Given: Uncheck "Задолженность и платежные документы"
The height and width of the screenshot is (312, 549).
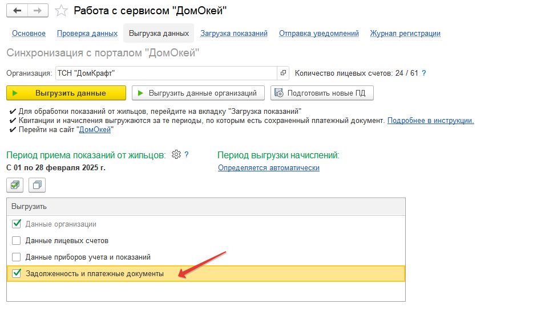Looking at the screenshot, I should coord(17,273).
